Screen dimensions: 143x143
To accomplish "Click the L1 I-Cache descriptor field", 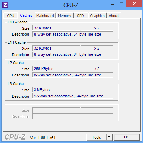I will point(73,54).
